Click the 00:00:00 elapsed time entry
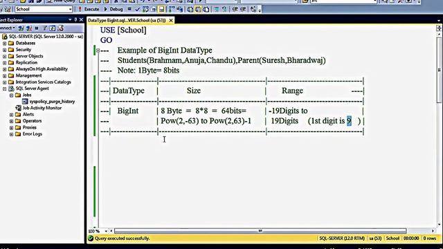The height and width of the screenshot is (249, 443). coord(411,239)
